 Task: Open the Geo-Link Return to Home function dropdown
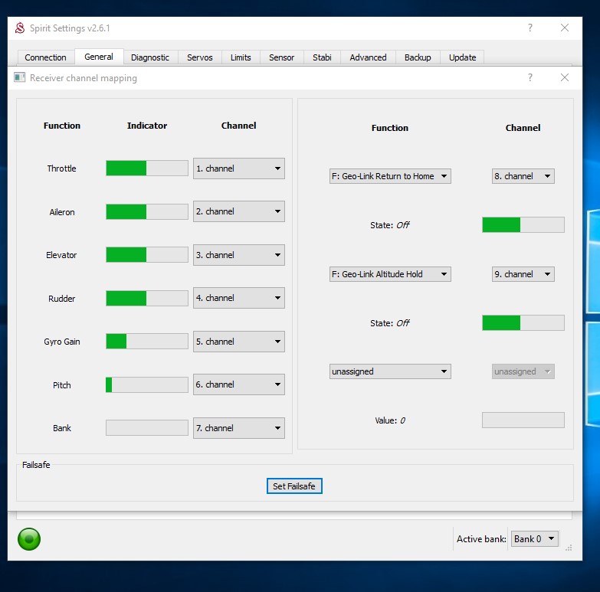pyautogui.click(x=390, y=176)
